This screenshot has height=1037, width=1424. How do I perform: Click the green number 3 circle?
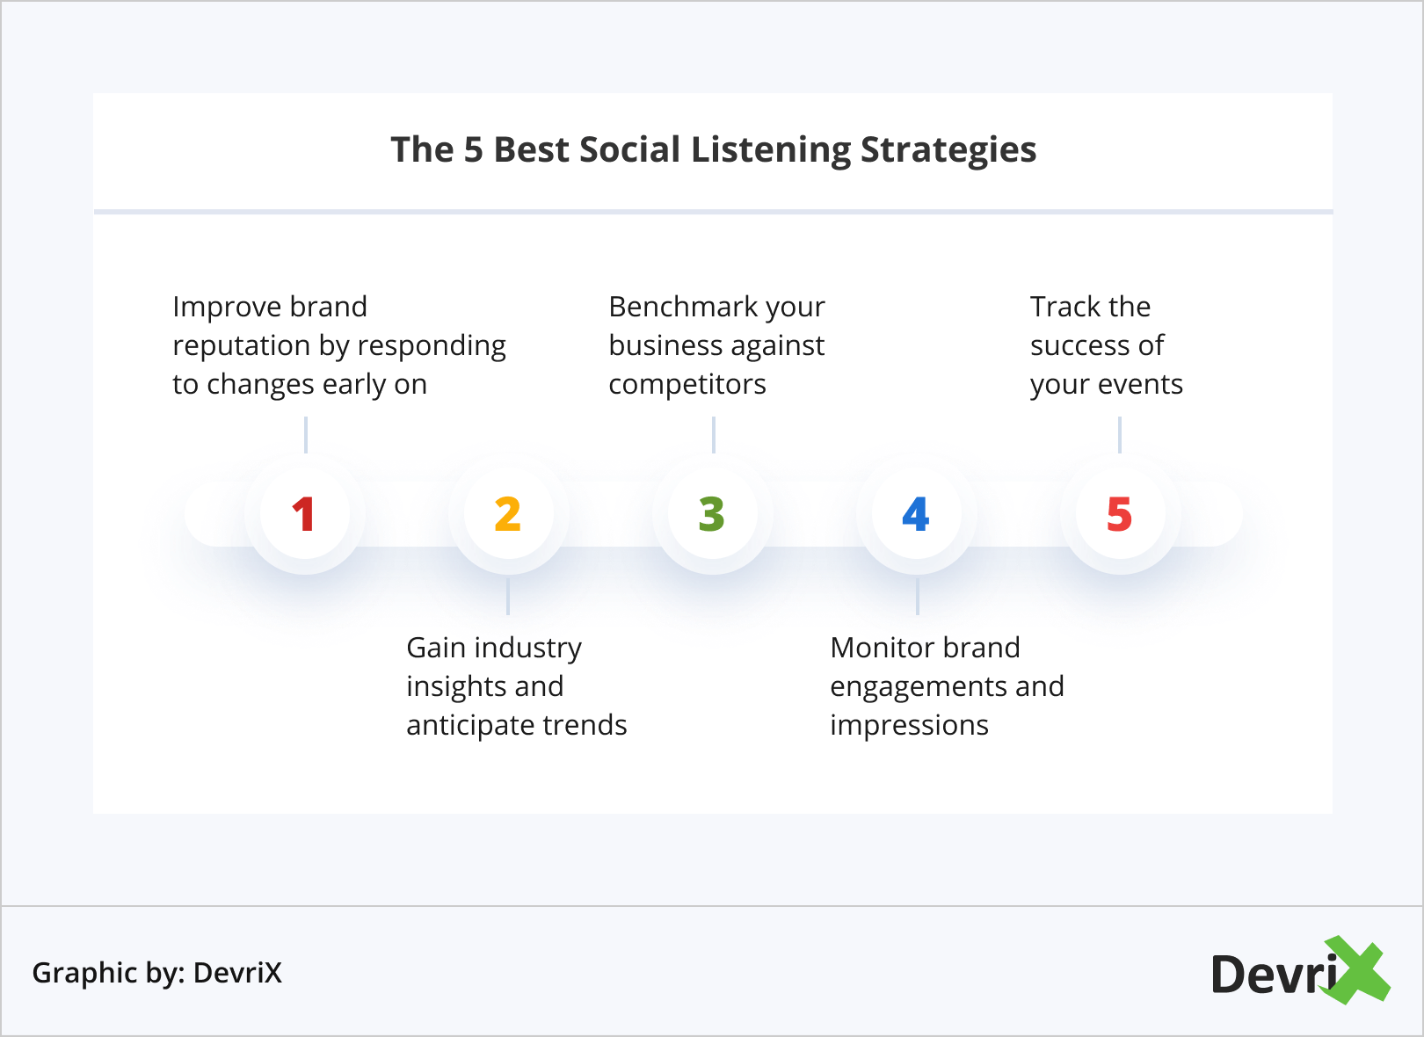pos(712,514)
